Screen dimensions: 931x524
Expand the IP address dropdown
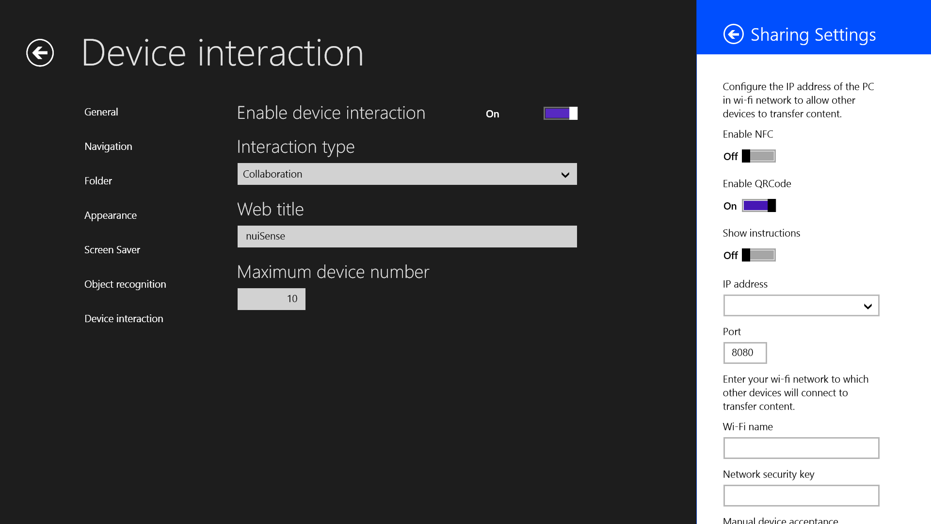[801, 306]
